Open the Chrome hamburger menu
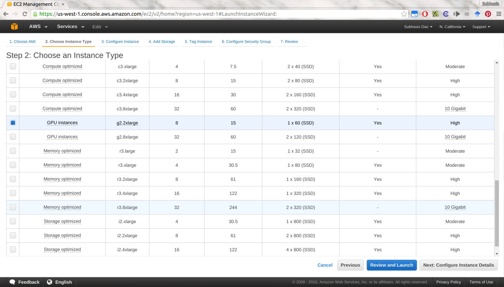The image size is (504, 287). pos(498,14)
